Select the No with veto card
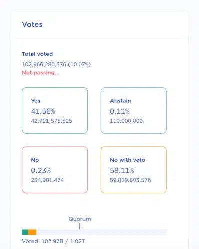The height and width of the screenshot is (249, 199). [134, 170]
